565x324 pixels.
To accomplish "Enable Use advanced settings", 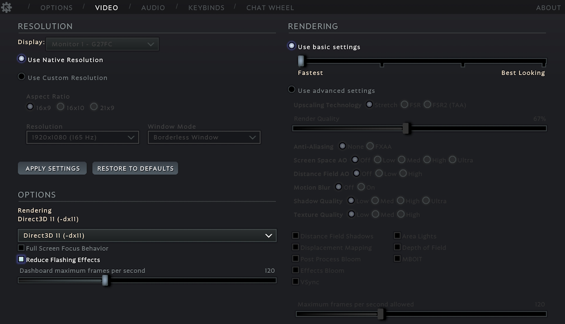I will tap(292, 89).
